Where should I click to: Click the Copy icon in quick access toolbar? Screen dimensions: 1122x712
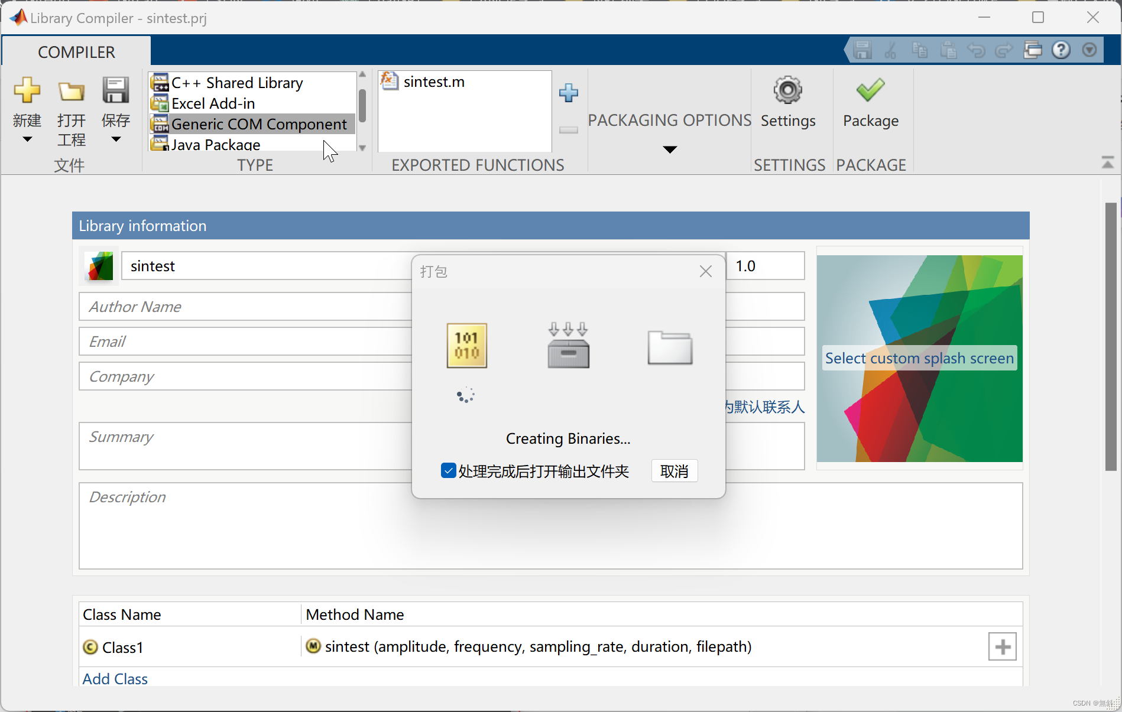919,50
